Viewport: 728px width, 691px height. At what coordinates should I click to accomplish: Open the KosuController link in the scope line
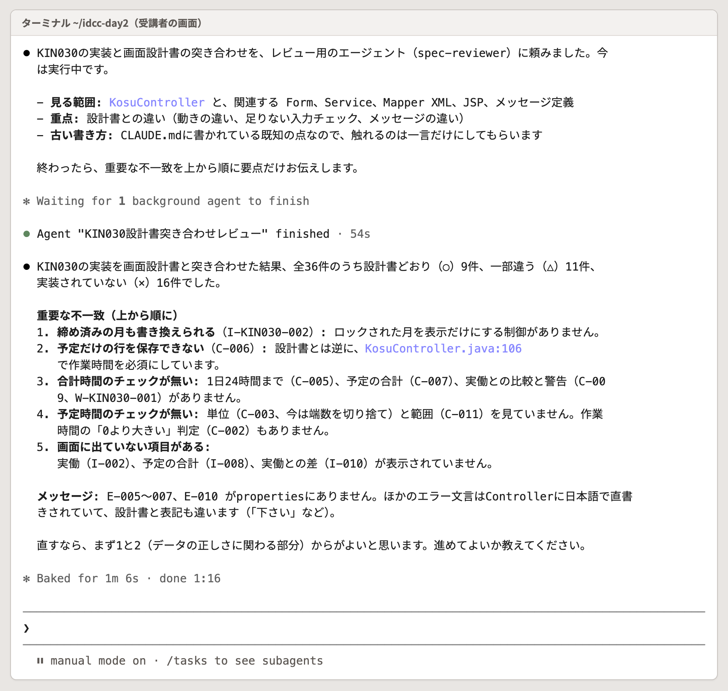[157, 103]
